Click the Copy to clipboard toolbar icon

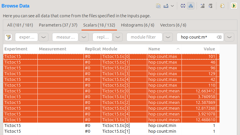pos(158,6)
